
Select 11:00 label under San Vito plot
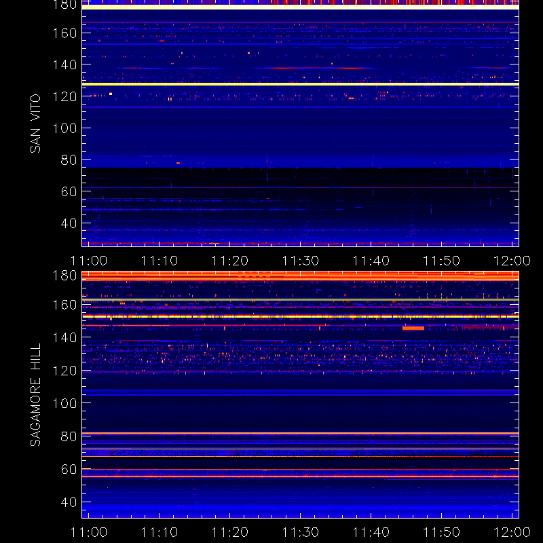click(89, 261)
